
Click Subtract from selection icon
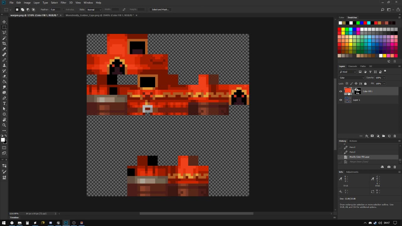[28, 9]
